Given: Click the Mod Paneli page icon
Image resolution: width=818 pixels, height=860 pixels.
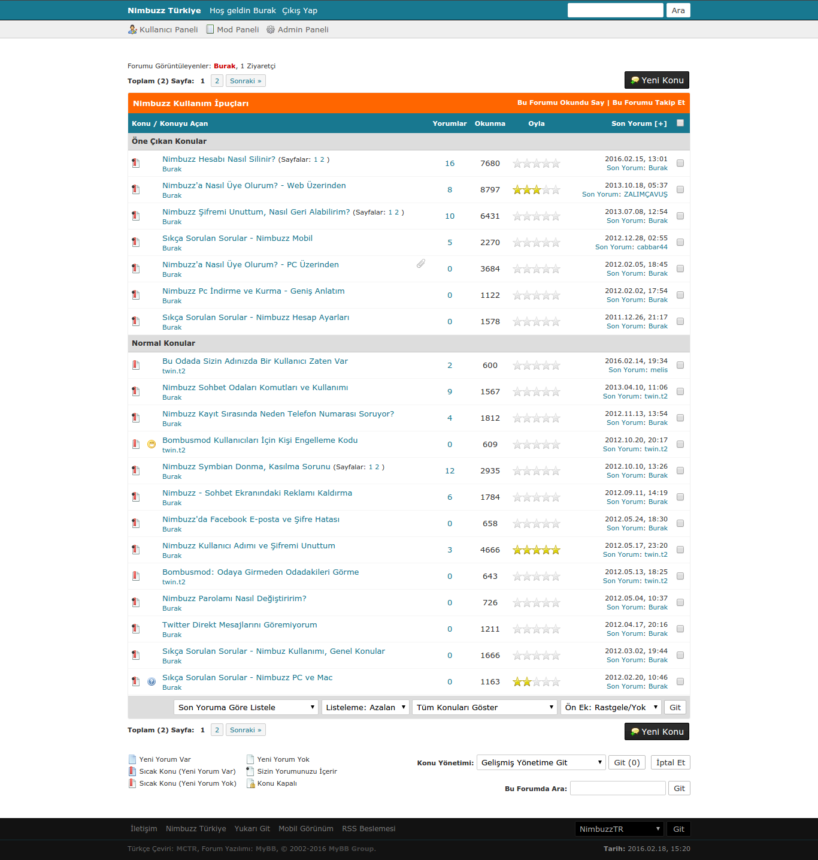Looking at the screenshot, I should (210, 29).
